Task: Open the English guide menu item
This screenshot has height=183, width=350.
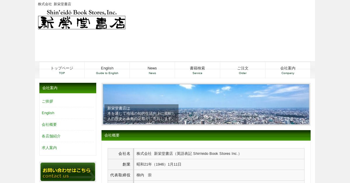Action: (107, 70)
